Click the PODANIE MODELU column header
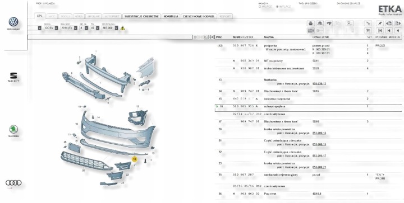This screenshot has width=404, height=203. pyautogui.click(x=388, y=37)
